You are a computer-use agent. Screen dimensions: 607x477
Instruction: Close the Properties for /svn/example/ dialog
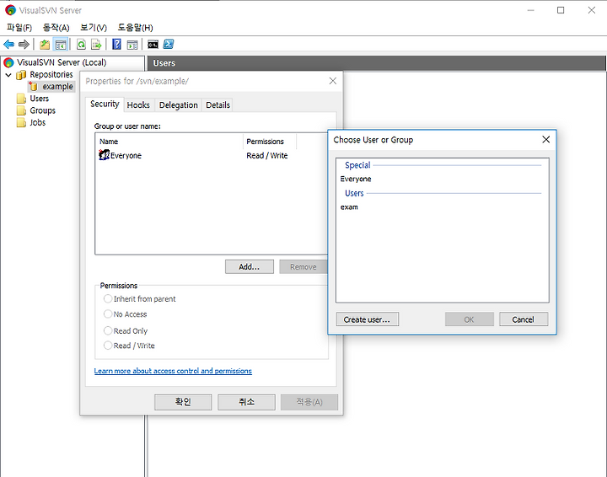coord(332,81)
